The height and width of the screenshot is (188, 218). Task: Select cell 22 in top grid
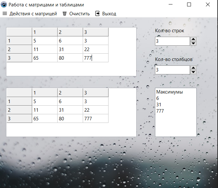point(95,49)
